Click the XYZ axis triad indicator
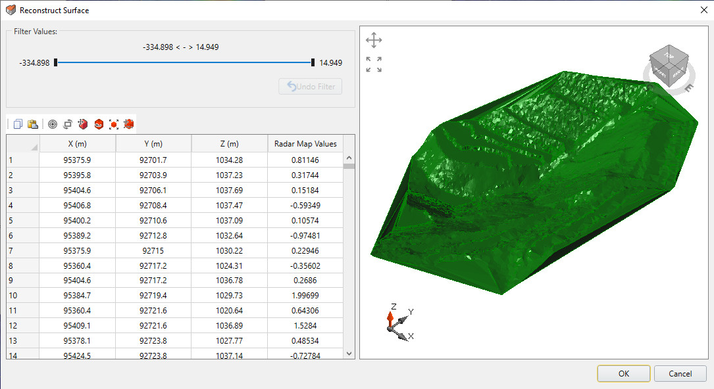 pos(400,323)
